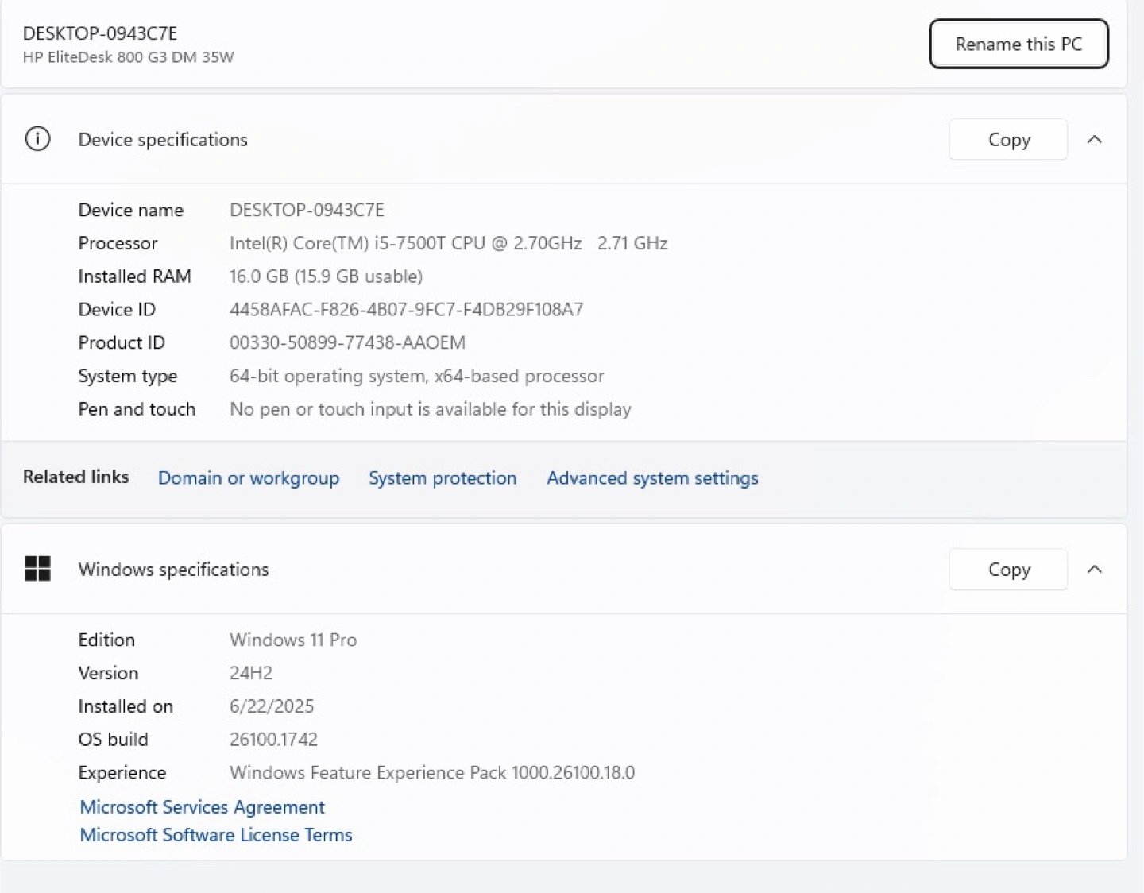The image size is (1144, 893).
Task: Open the System protection link
Action: coord(443,478)
